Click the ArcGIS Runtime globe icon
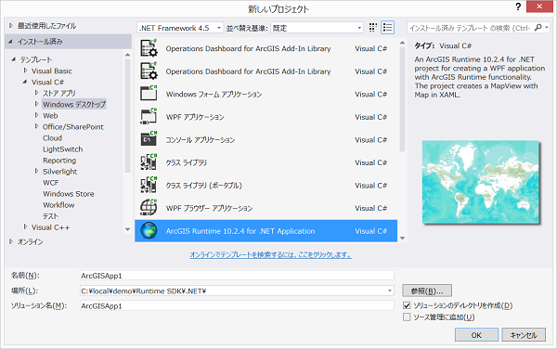Image resolution: width=557 pixels, height=349 pixels. (149, 231)
